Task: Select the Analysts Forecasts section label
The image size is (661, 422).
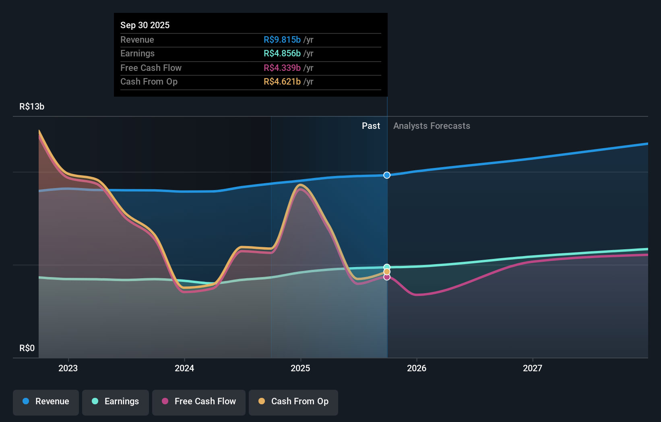Action: [431, 126]
